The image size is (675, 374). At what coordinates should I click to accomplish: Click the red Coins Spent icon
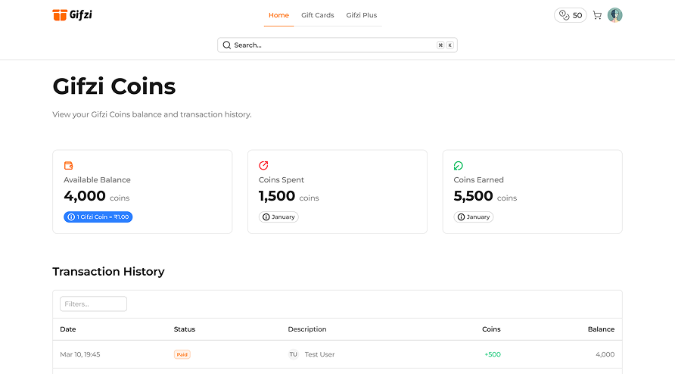point(263,165)
